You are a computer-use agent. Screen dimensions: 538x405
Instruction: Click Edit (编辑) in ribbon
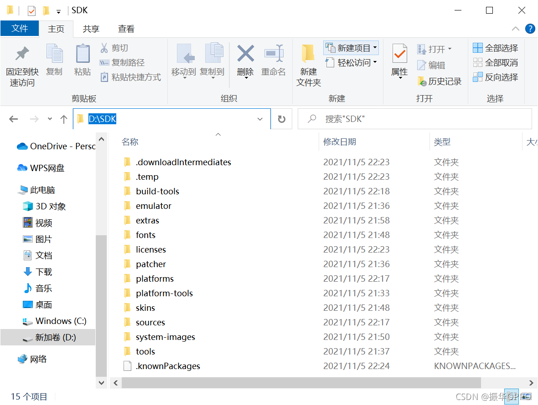point(431,65)
